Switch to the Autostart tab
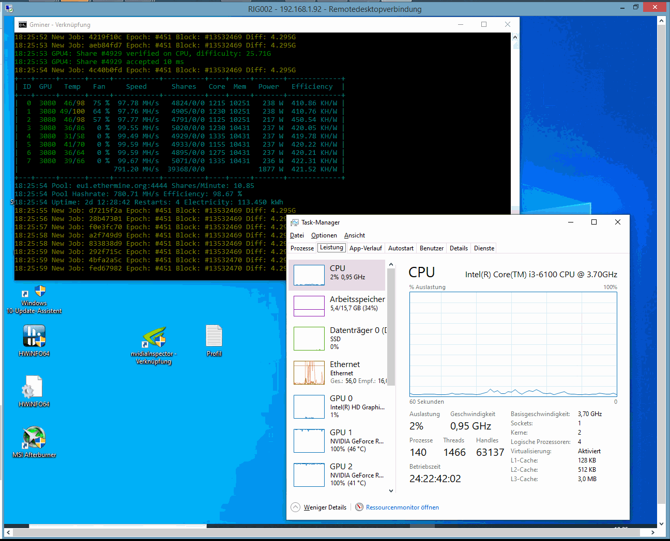This screenshot has height=541, width=670. (x=401, y=248)
